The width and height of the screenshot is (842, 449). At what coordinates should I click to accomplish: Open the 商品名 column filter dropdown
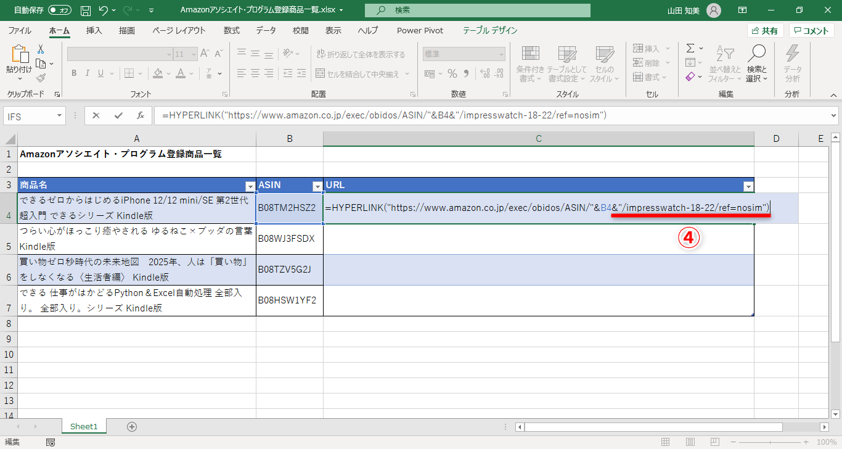pyautogui.click(x=250, y=186)
